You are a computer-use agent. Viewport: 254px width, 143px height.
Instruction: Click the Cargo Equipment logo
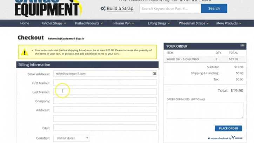click(48, 8)
